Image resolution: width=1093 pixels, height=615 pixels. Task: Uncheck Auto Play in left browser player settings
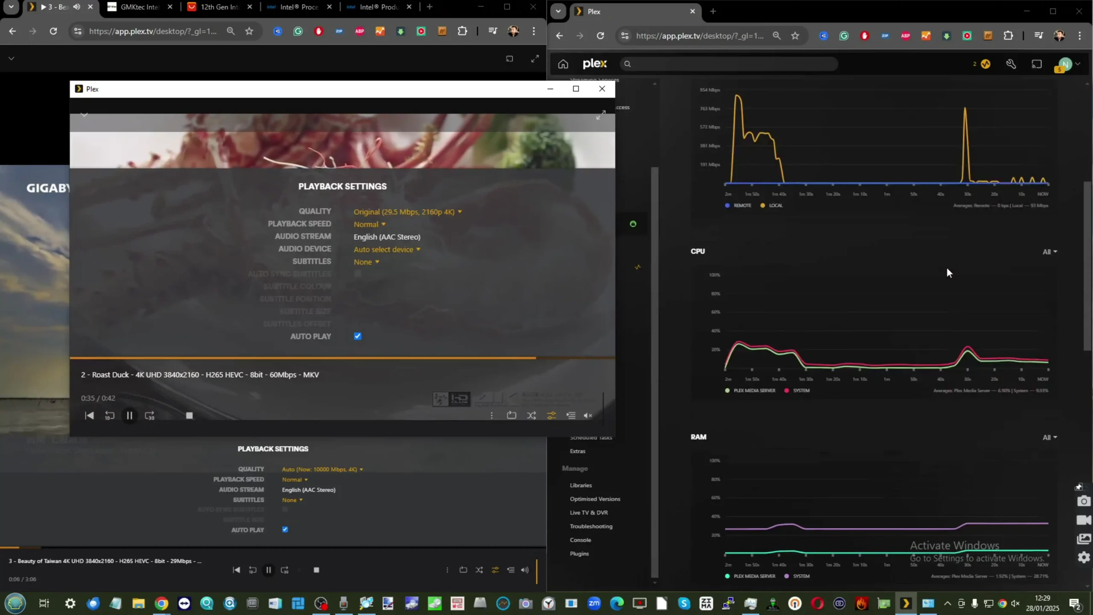point(285,529)
